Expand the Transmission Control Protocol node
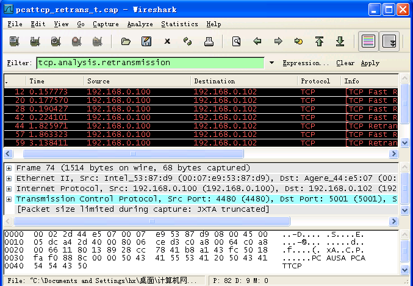413x286 pixels. coord(9,200)
